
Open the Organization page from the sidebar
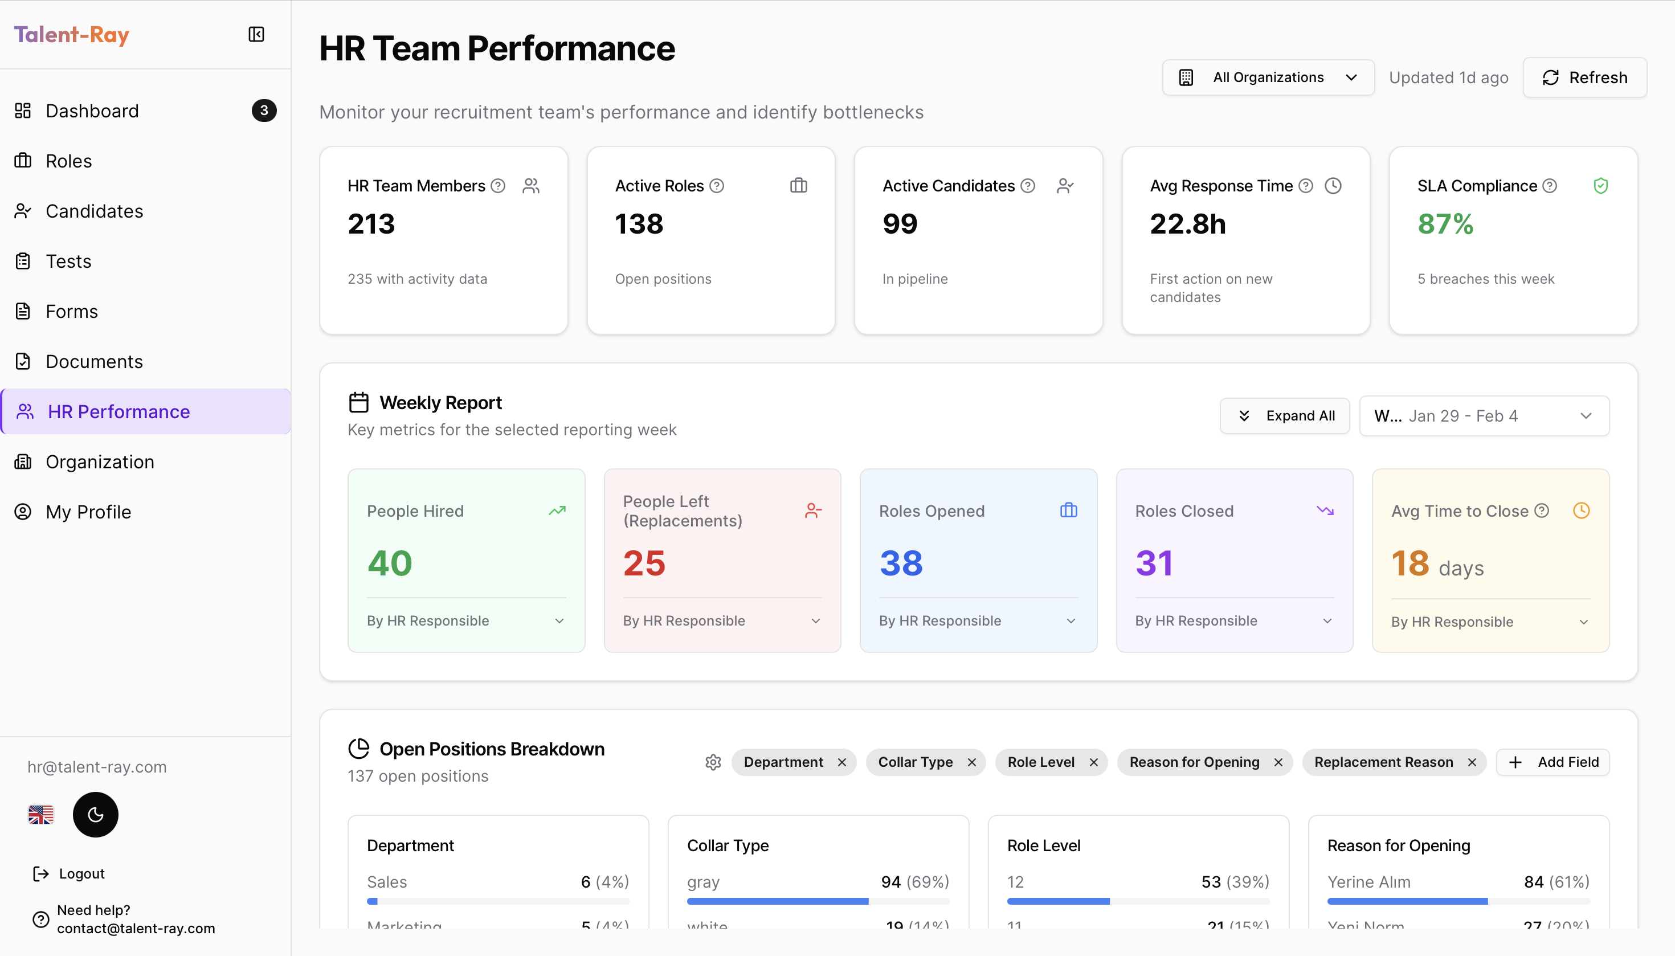99,461
